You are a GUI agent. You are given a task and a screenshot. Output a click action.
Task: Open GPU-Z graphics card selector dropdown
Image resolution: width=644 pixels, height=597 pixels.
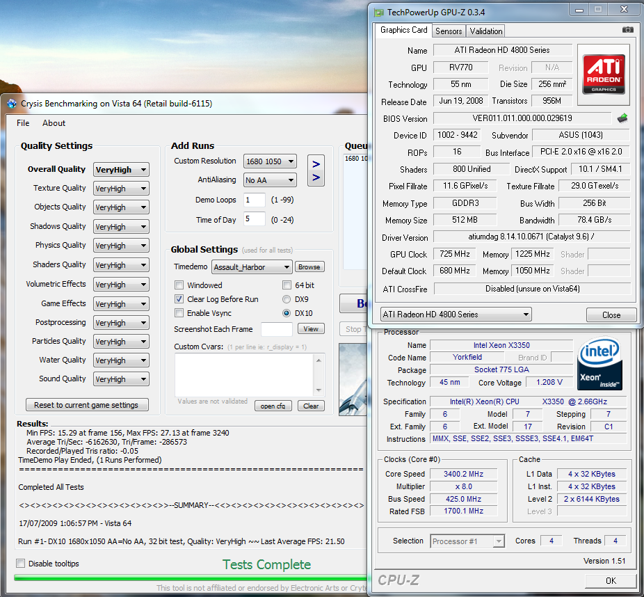click(456, 315)
